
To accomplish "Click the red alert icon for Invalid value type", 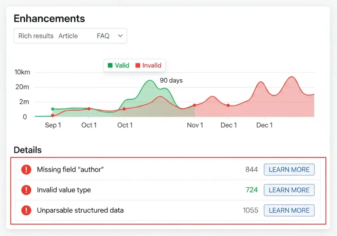I will click(26, 190).
